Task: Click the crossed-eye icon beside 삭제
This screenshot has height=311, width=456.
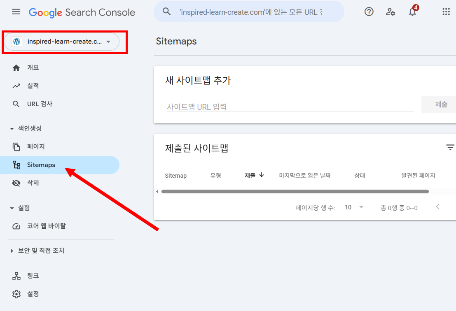Action: [x=16, y=183]
